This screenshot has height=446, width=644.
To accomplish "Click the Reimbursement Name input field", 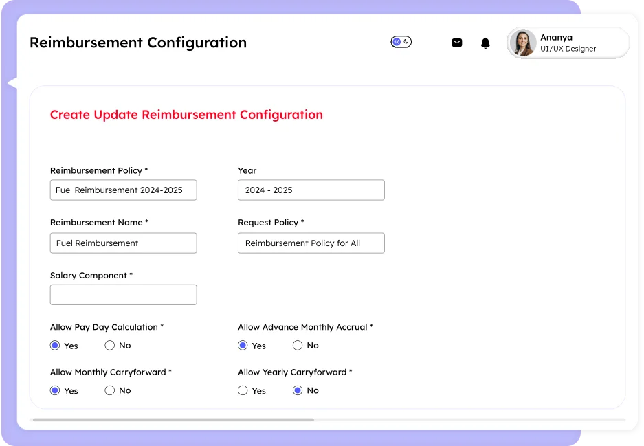I will (x=123, y=243).
